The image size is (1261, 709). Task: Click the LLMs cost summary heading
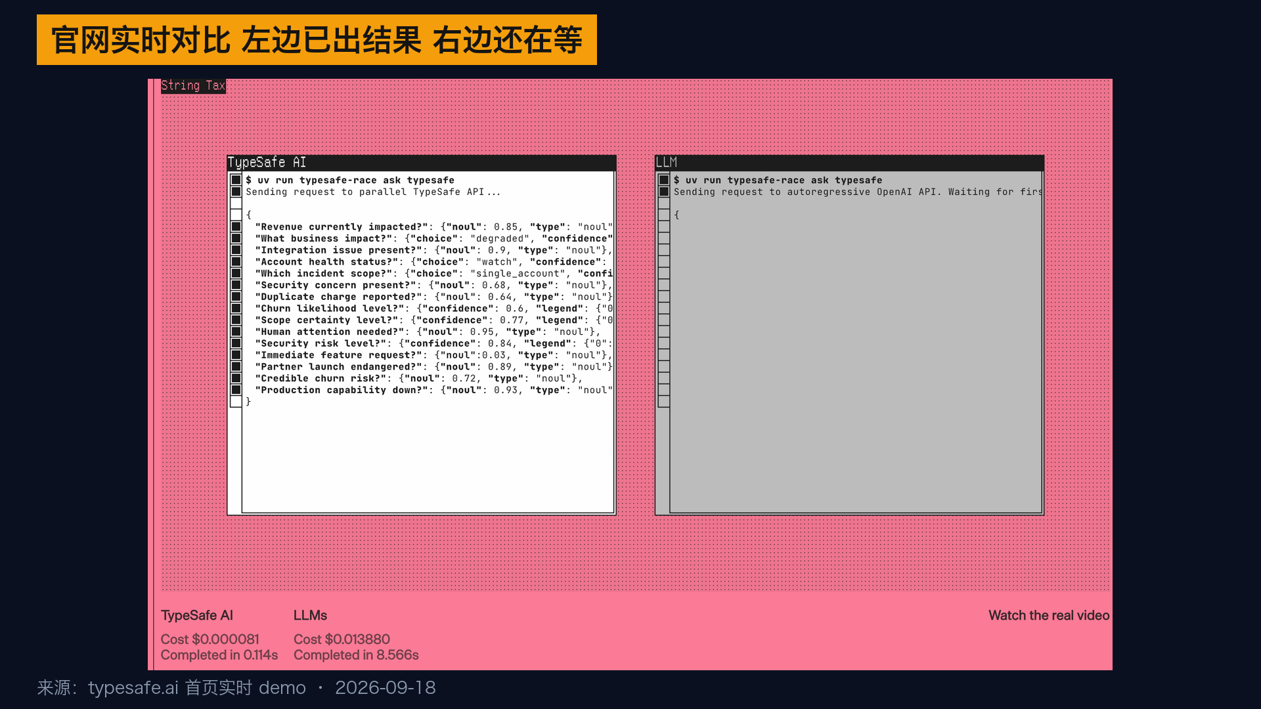coord(310,615)
